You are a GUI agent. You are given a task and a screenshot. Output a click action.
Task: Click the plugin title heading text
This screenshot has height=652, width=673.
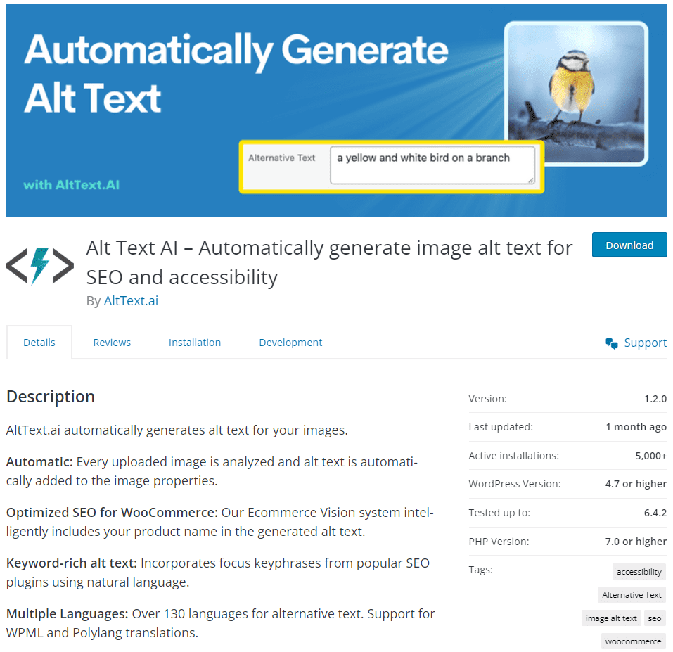330,262
